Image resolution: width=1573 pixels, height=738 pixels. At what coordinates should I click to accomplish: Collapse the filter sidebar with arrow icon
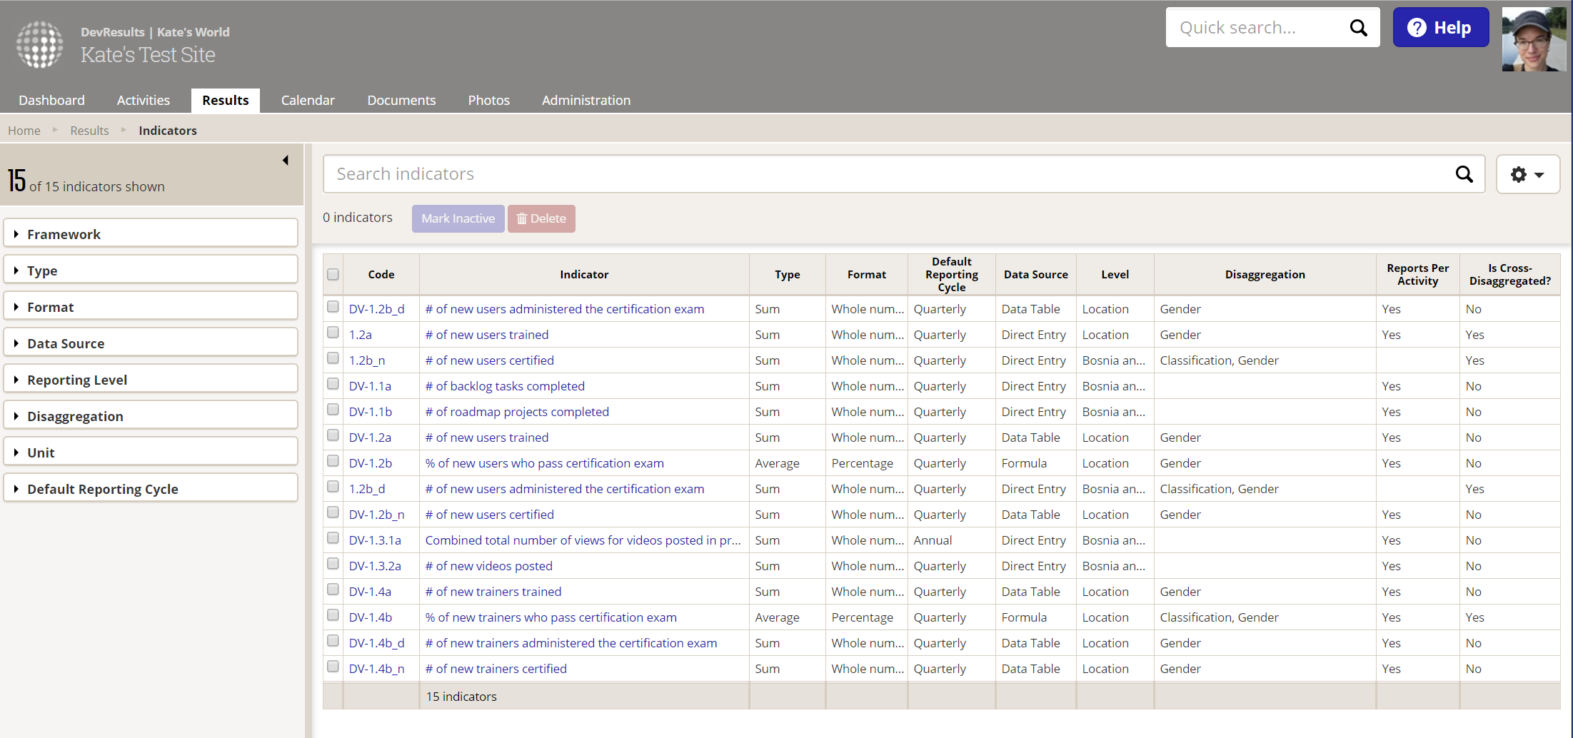point(286,161)
